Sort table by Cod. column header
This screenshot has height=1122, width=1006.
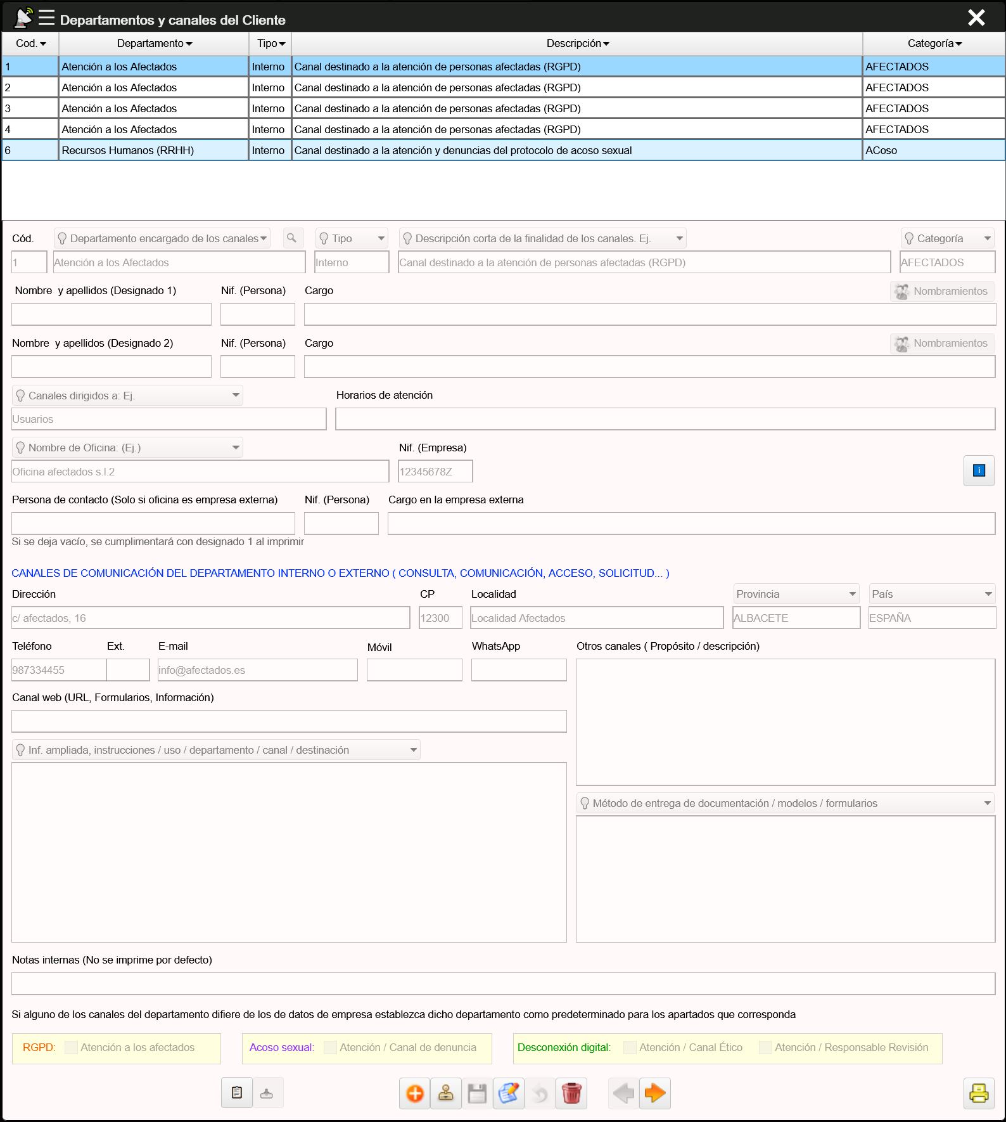tap(30, 43)
